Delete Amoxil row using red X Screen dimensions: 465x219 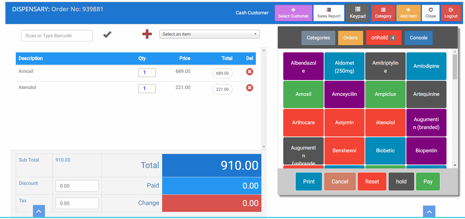[250, 72]
